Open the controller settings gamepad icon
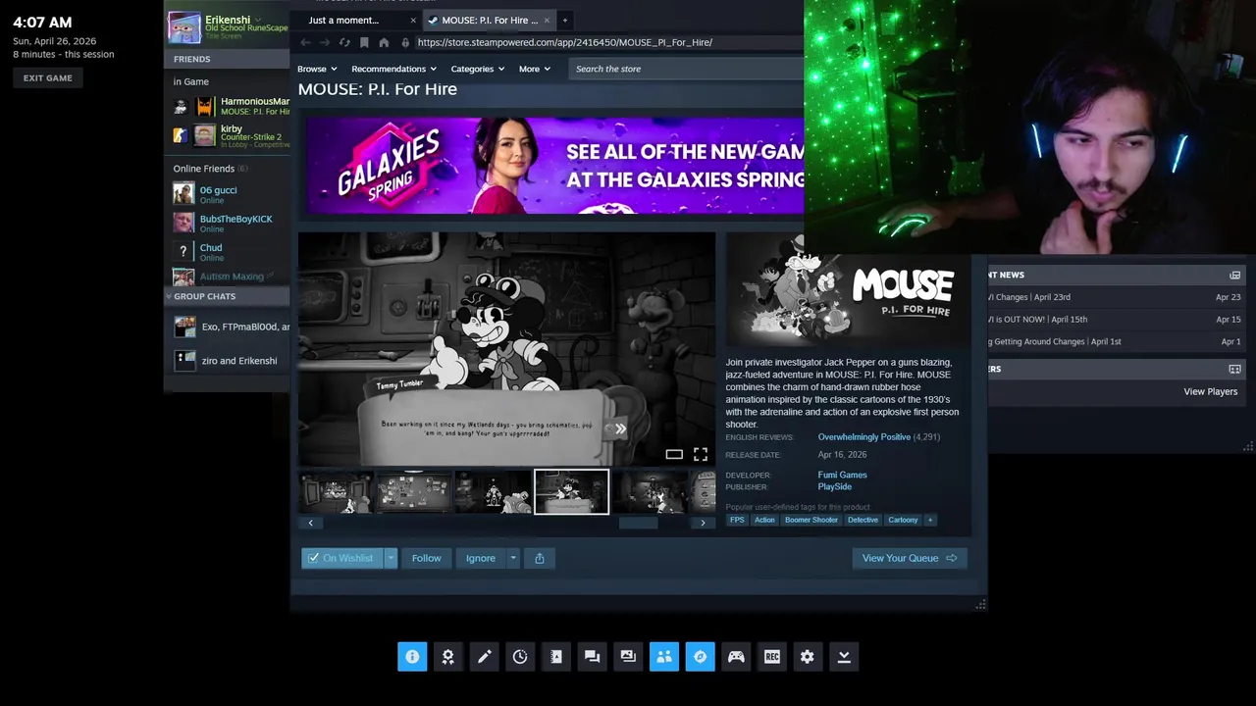 [x=736, y=657]
